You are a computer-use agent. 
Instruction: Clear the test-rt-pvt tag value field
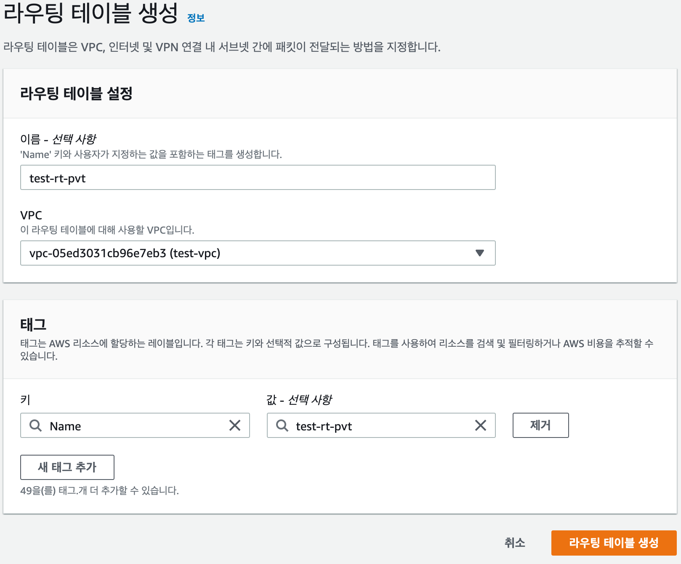pos(481,425)
